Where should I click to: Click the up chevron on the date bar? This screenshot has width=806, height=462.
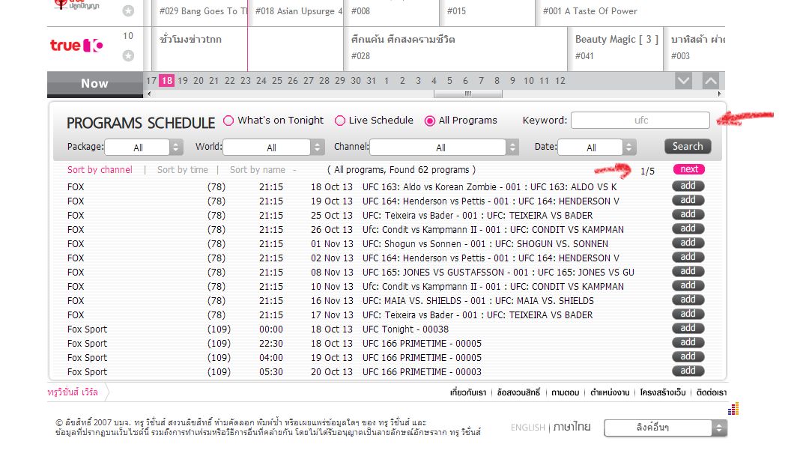click(x=710, y=81)
